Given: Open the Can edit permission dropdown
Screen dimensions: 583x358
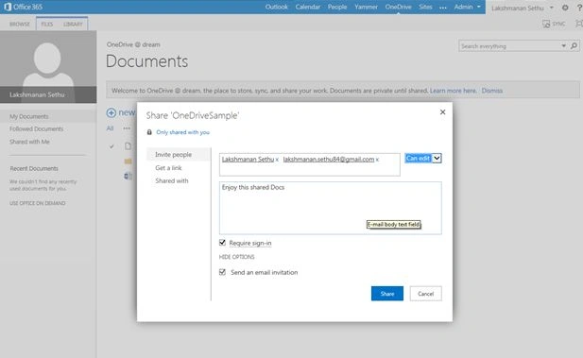Looking at the screenshot, I should click(x=422, y=159).
